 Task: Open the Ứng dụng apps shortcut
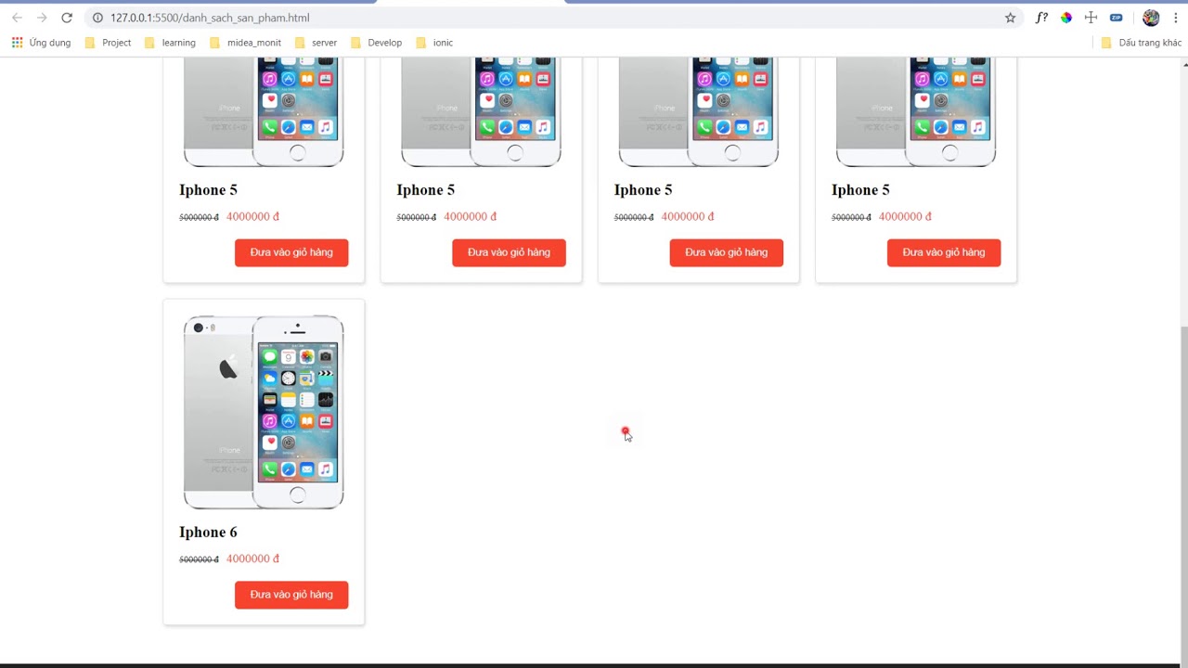[x=41, y=43]
